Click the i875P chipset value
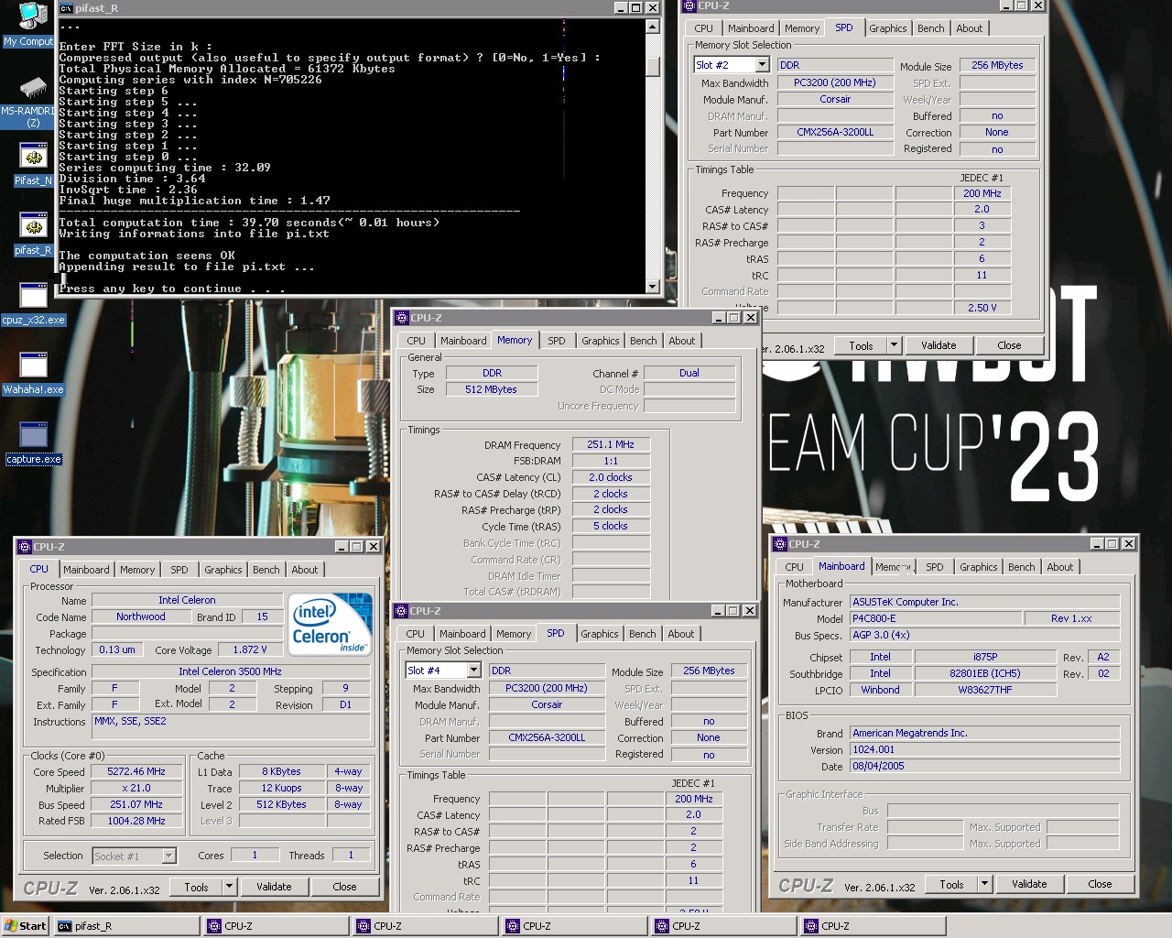 (985, 657)
